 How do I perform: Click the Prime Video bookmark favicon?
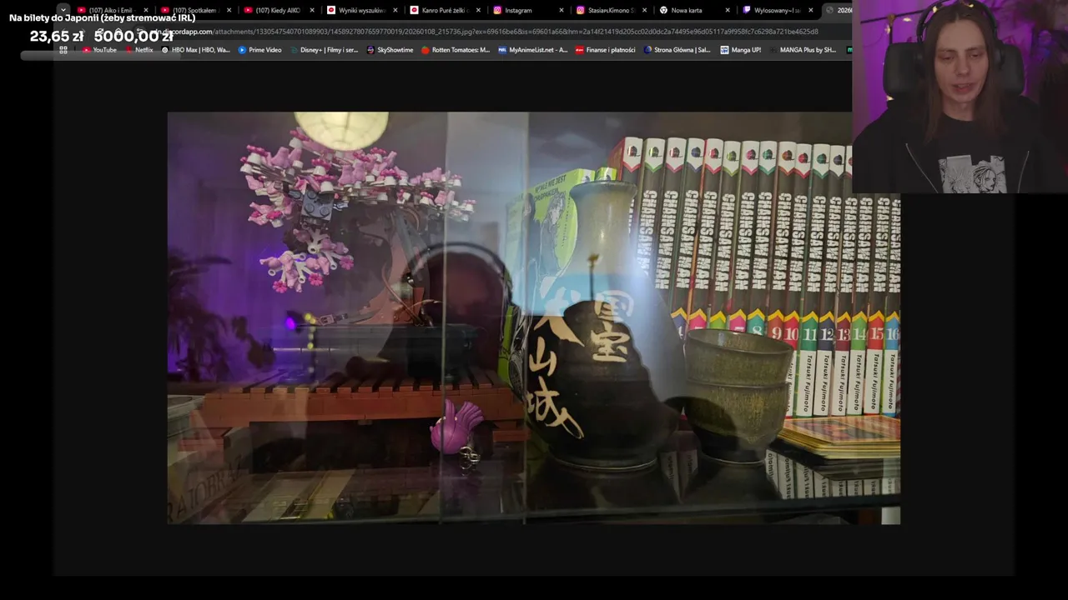click(242, 50)
